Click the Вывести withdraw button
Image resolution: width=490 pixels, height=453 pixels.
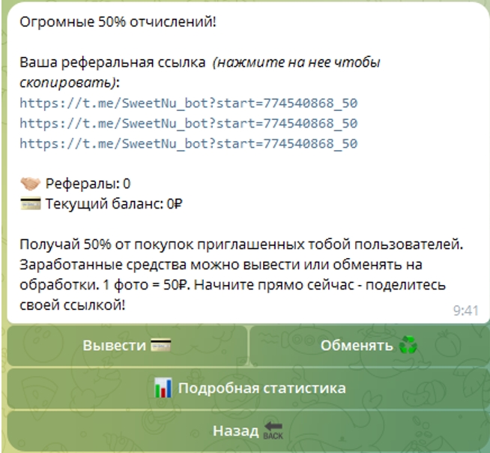pyautogui.click(x=127, y=346)
